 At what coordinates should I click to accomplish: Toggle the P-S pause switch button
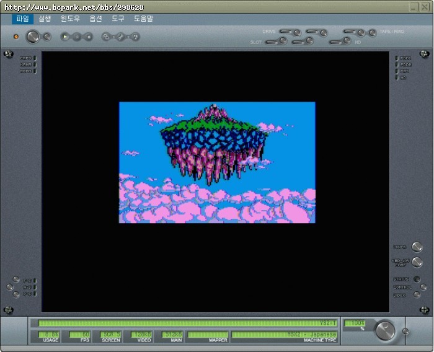[x=16, y=294]
